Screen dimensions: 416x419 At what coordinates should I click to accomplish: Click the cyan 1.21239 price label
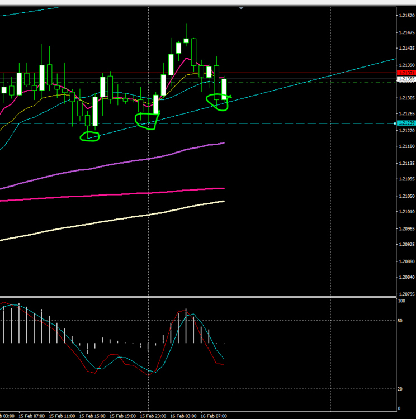(x=406, y=123)
